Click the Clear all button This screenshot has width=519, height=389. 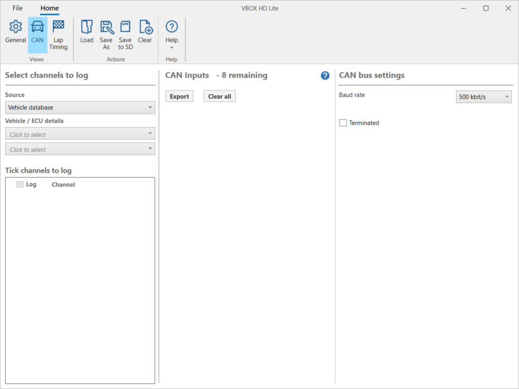(220, 96)
